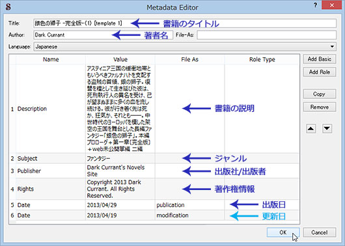
Task: Select the publication Date row
Action: click(154, 205)
